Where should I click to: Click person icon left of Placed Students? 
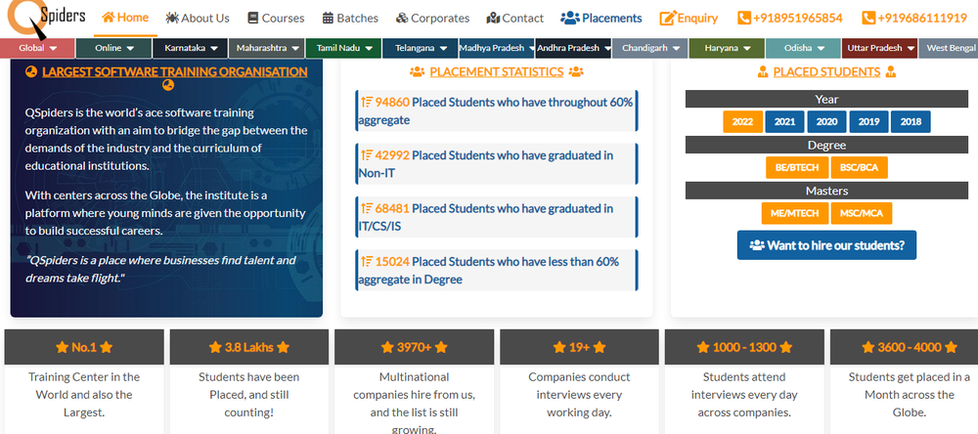[x=763, y=71]
